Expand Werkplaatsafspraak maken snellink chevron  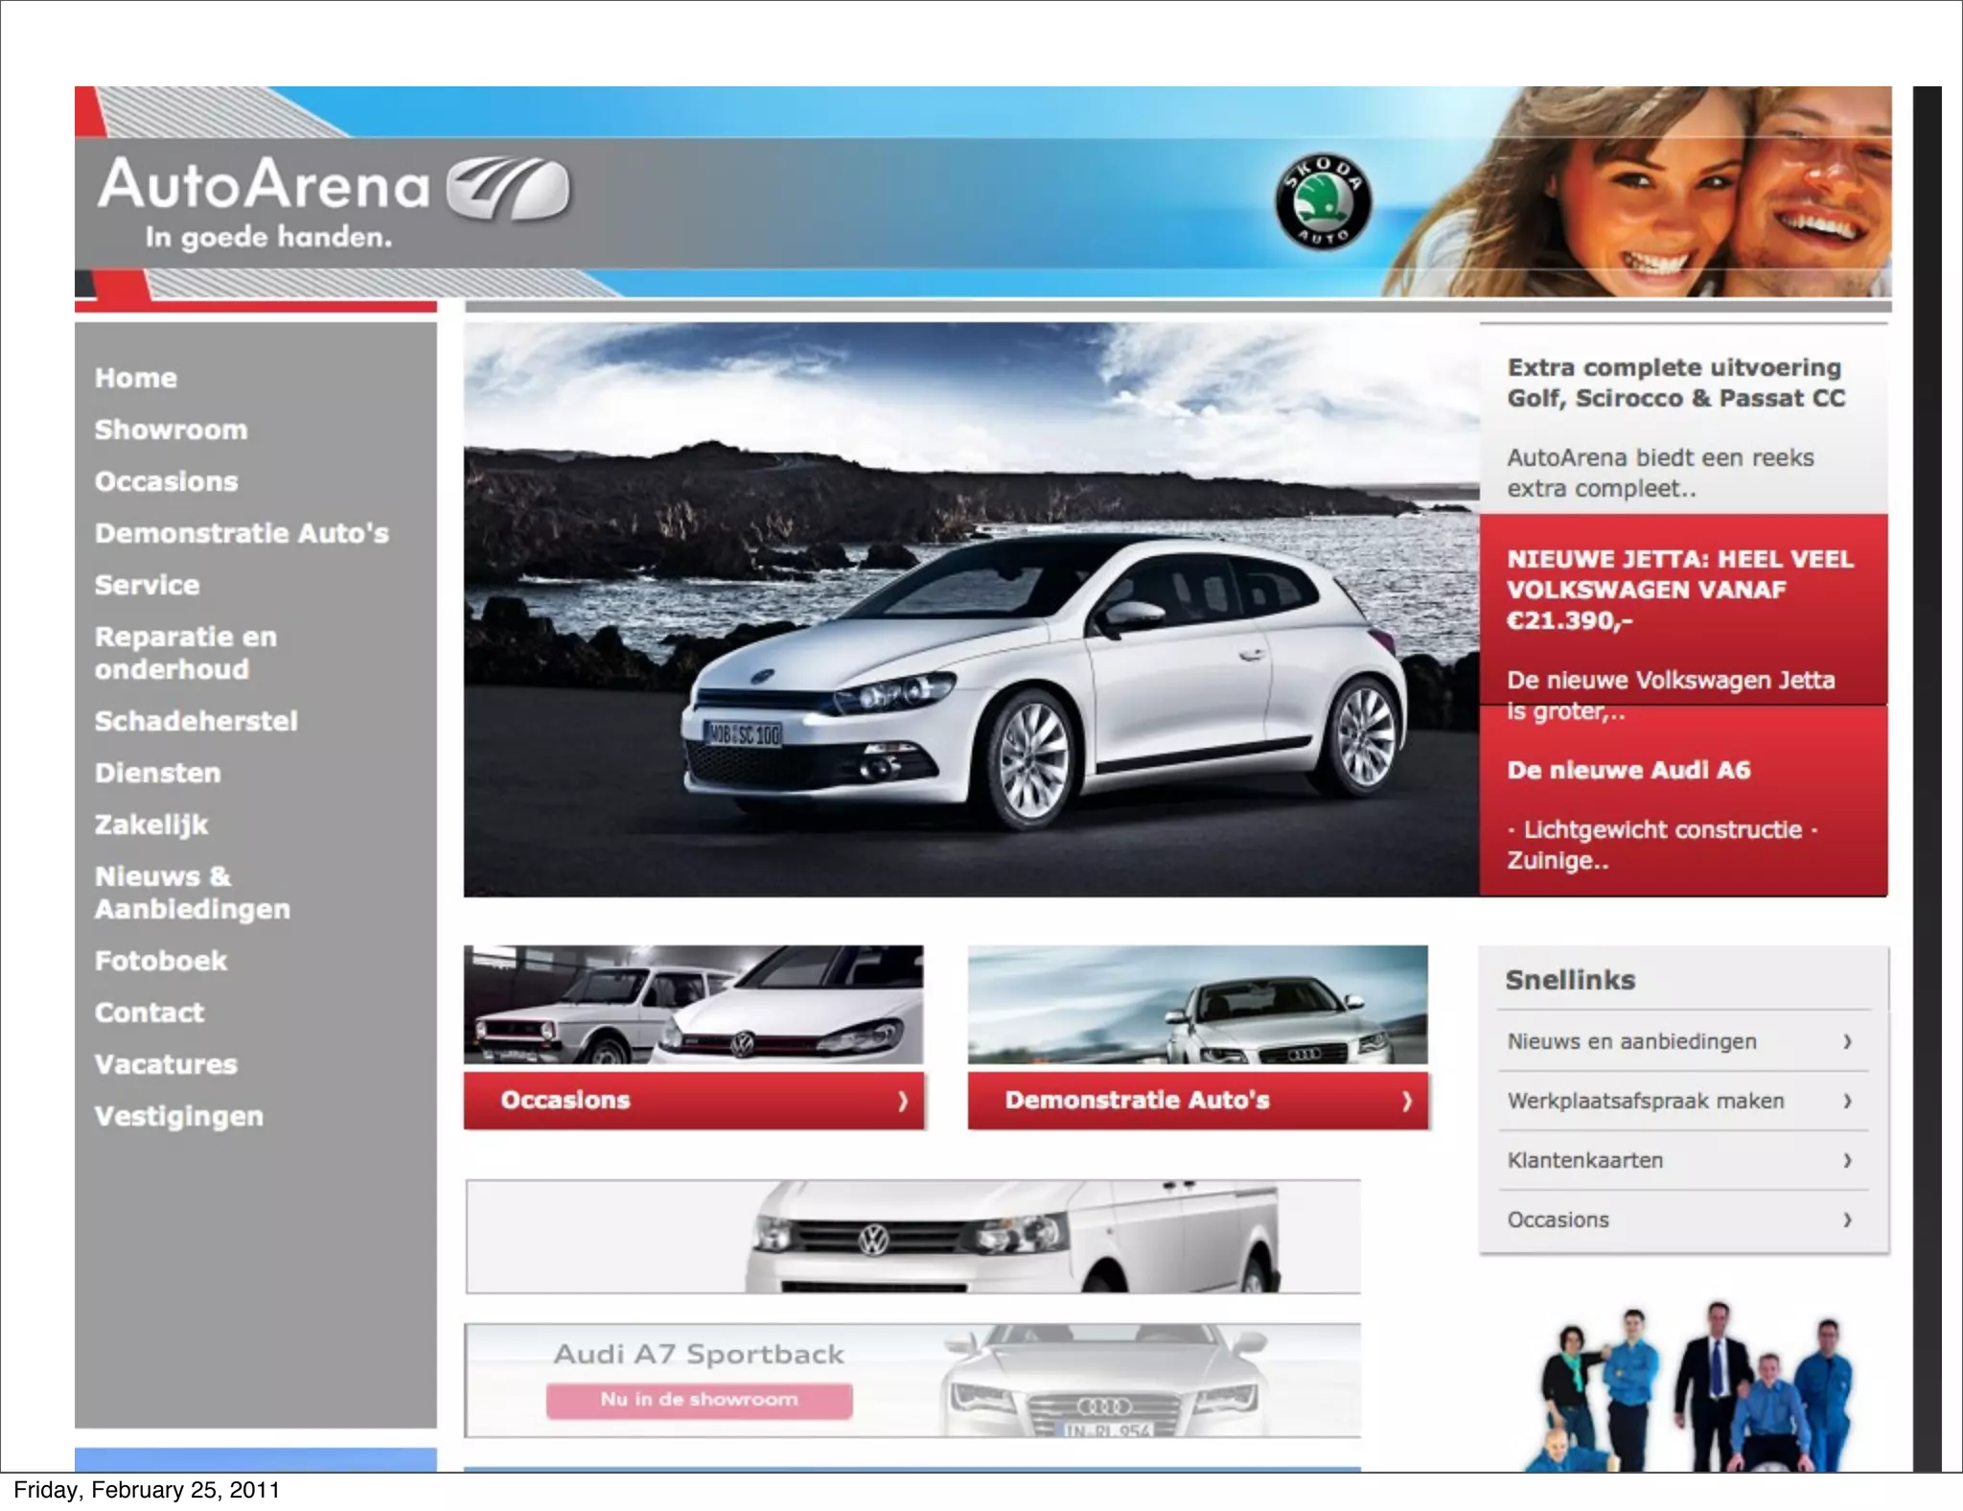(x=1847, y=1101)
